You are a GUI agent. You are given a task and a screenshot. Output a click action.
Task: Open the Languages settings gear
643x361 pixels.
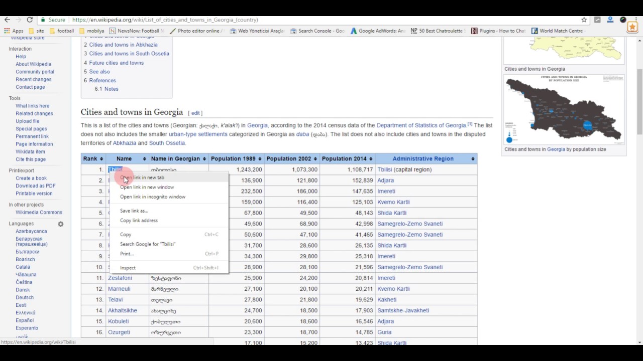tap(61, 224)
